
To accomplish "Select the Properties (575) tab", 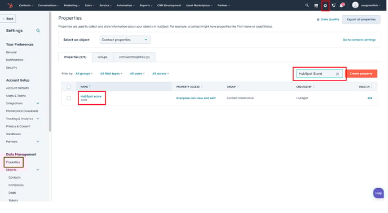I will pos(75,57).
